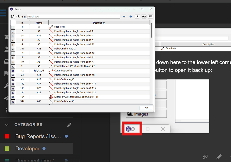231x162 pixels.
Task: Click the magnifier Find icon
Action: (18, 17)
